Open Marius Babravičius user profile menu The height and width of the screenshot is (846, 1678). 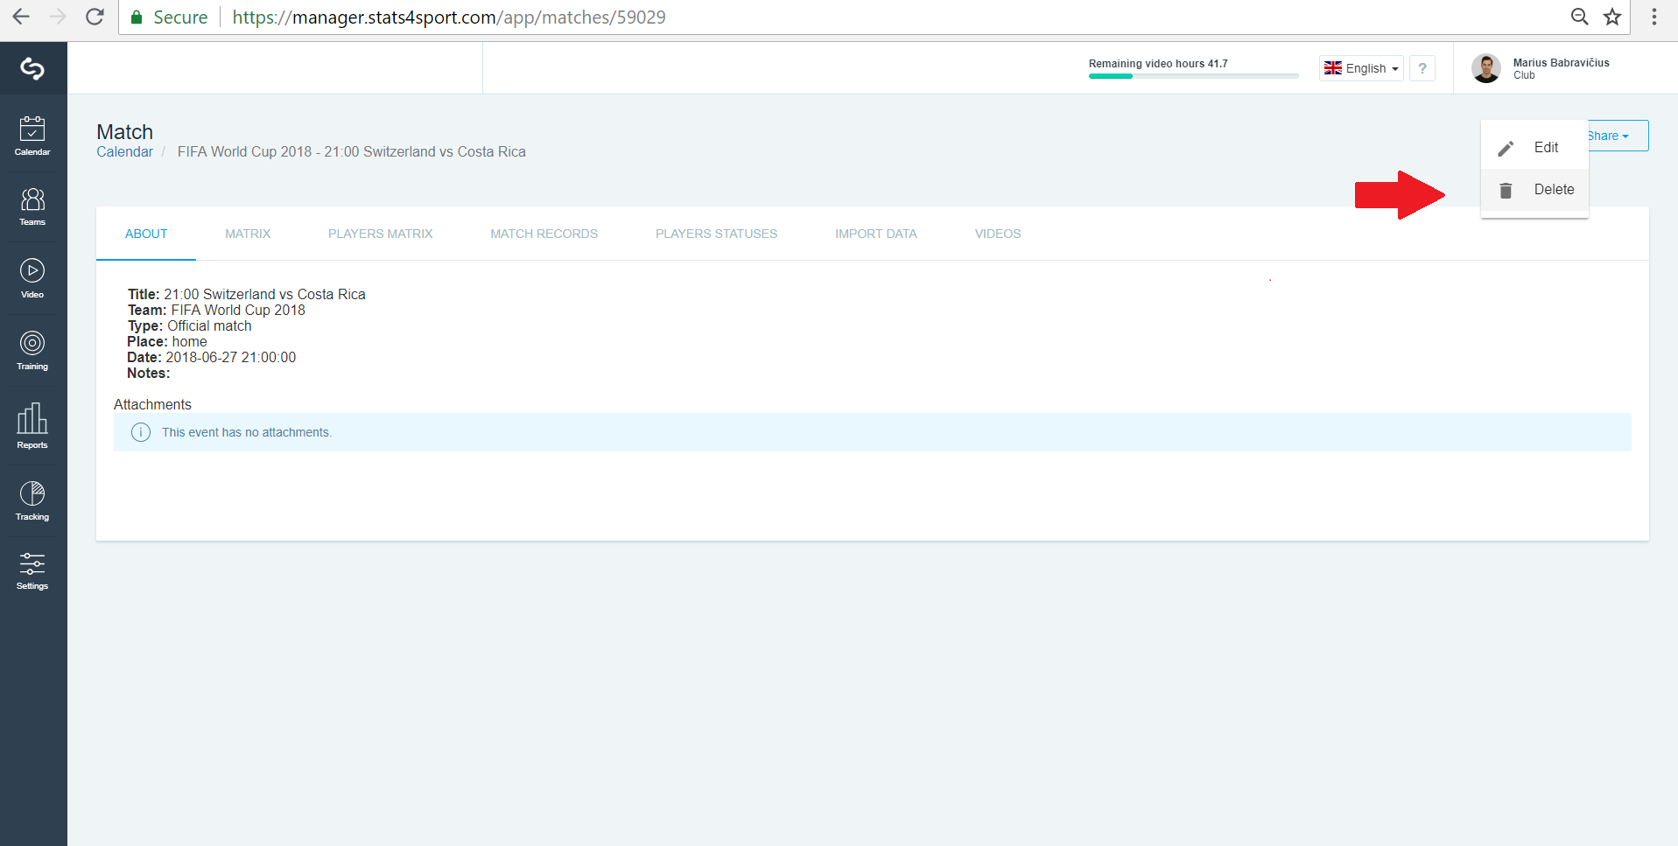click(1542, 68)
